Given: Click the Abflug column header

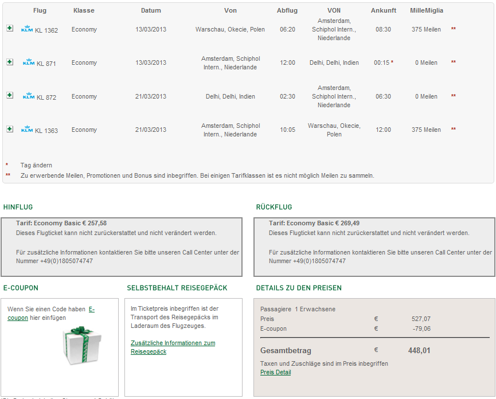Looking at the screenshot, I should 287,10.
